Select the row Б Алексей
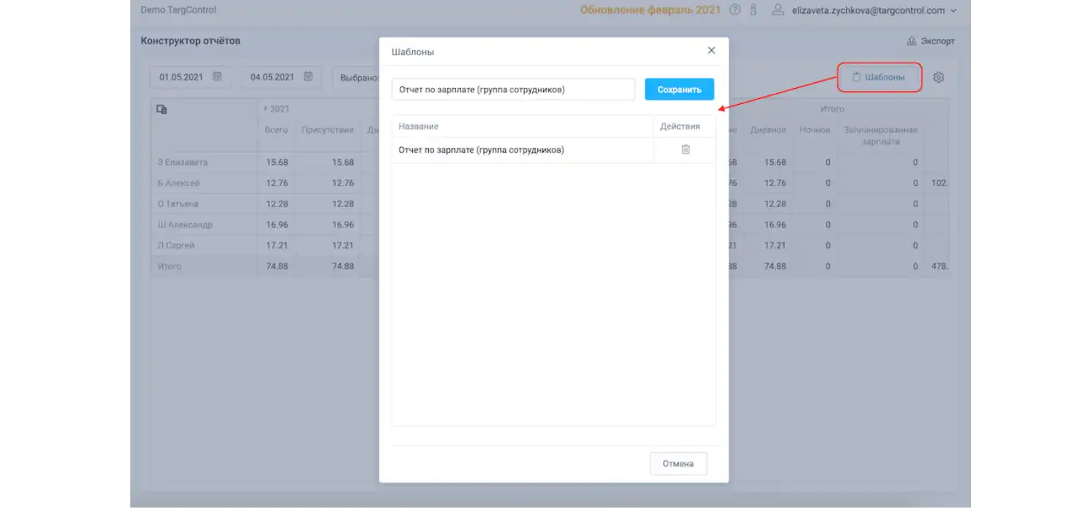The width and height of the screenshot is (1092, 509). pos(204,183)
